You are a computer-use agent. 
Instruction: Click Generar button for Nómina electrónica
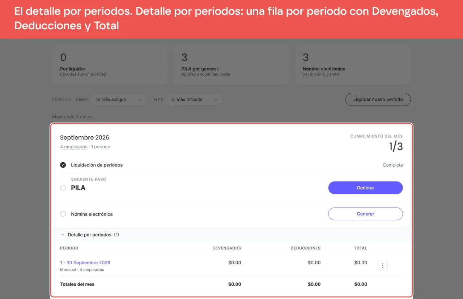[365, 214]
